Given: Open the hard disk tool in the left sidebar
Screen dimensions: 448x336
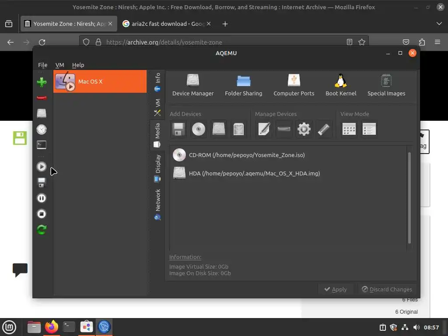Looking at the screenshot, I should click(42, 113).
